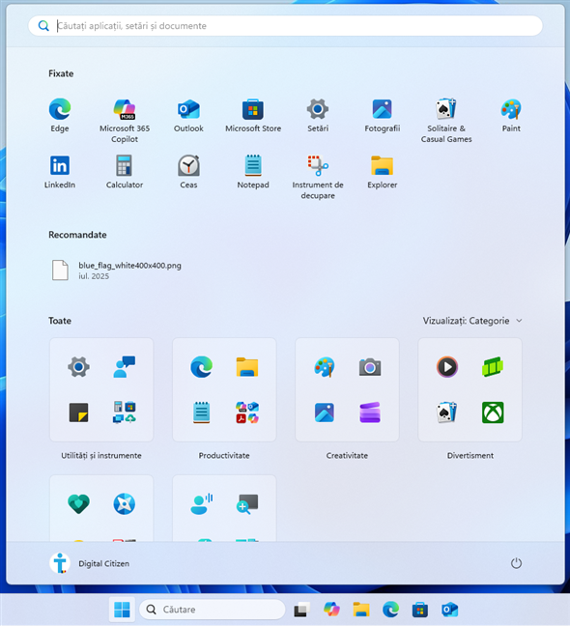Open the Magnifier app icon

pos(247,504)
